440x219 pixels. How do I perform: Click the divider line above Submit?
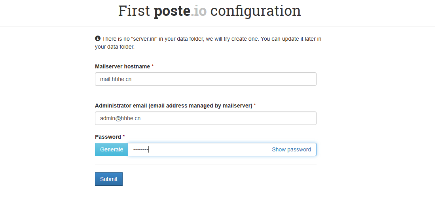(x=206, y=164)
